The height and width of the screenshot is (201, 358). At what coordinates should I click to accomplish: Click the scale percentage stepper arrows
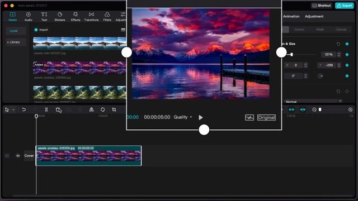[x=339, y=55]
